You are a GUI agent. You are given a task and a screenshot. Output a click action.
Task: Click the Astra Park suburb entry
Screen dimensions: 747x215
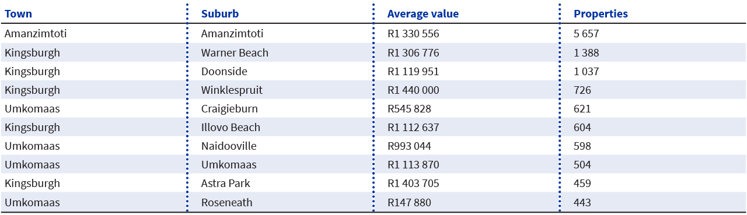(225, 183)
